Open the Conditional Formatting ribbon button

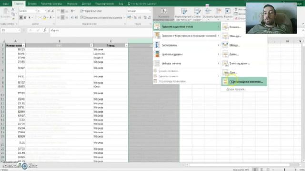click(163, 15)
